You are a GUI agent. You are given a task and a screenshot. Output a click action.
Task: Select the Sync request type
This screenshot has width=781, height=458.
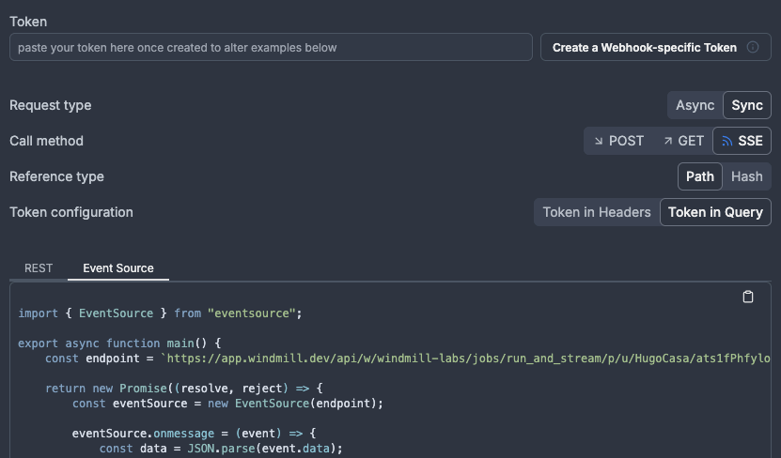747,105
